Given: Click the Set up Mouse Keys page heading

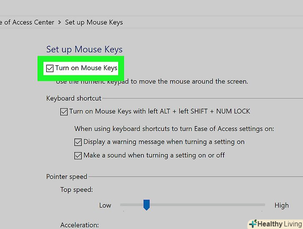Looking at the screenshot, I should (x=84, y=49).
